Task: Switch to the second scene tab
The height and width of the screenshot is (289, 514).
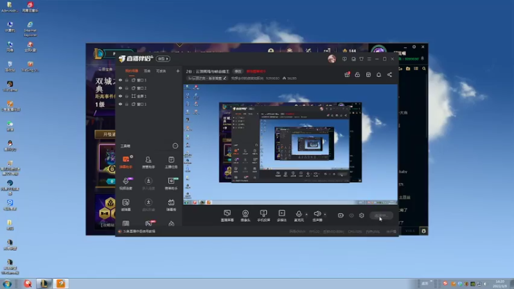Action: (147, 71)
